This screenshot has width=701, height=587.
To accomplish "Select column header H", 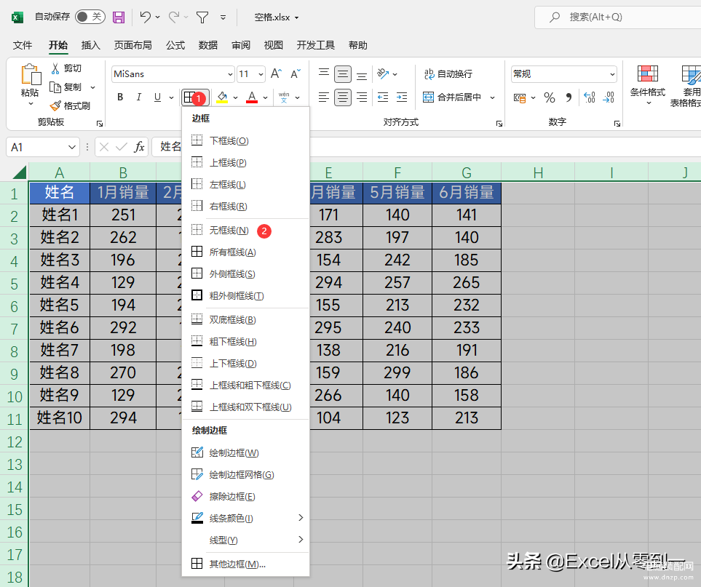I will click(538, 172).
